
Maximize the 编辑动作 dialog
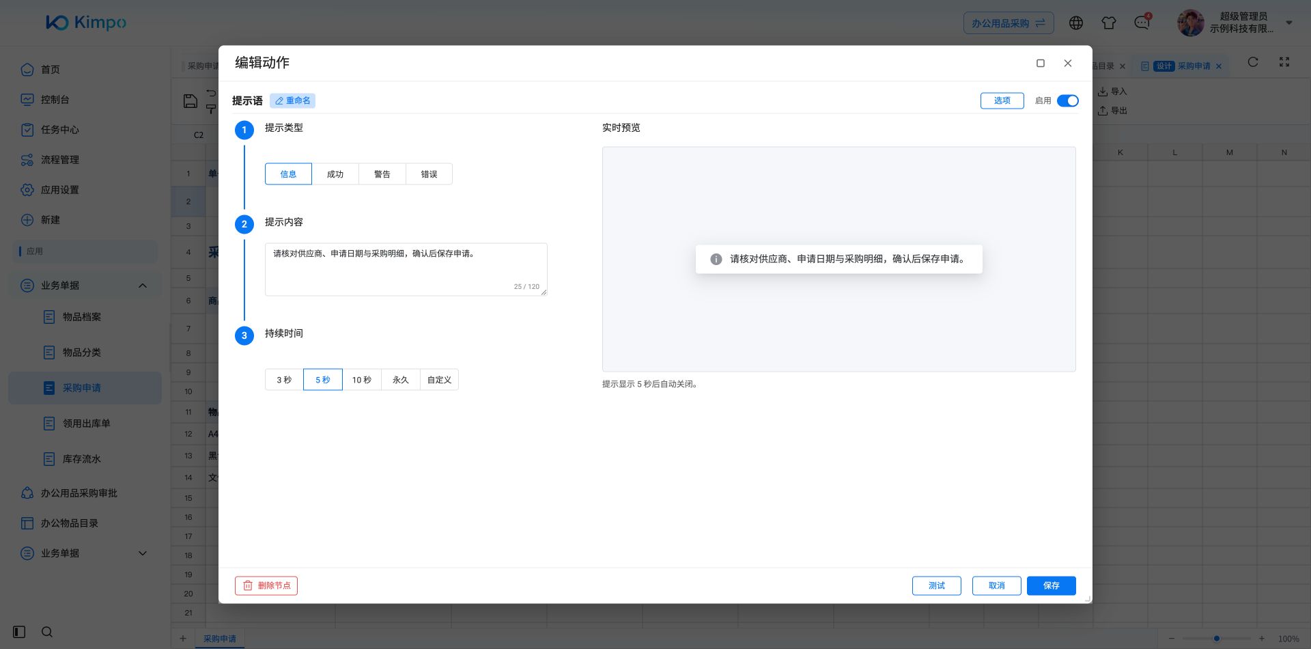[1041, 64]
